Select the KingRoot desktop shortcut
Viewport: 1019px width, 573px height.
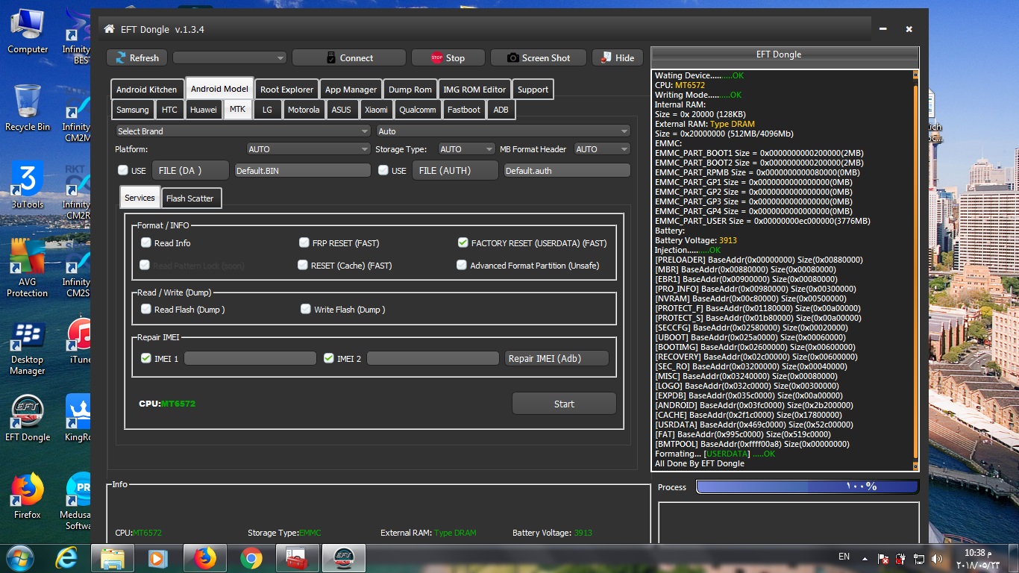tap(78, 418)
